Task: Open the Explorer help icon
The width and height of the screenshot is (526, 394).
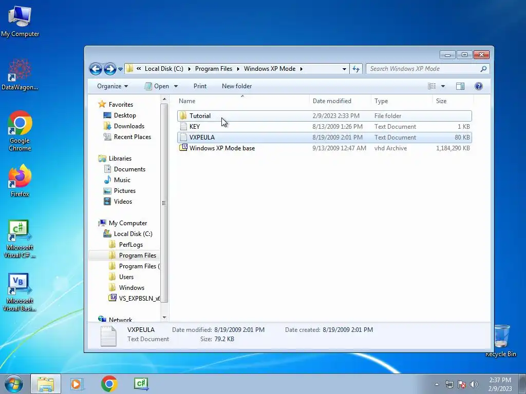Action: (x=479, y=86)
